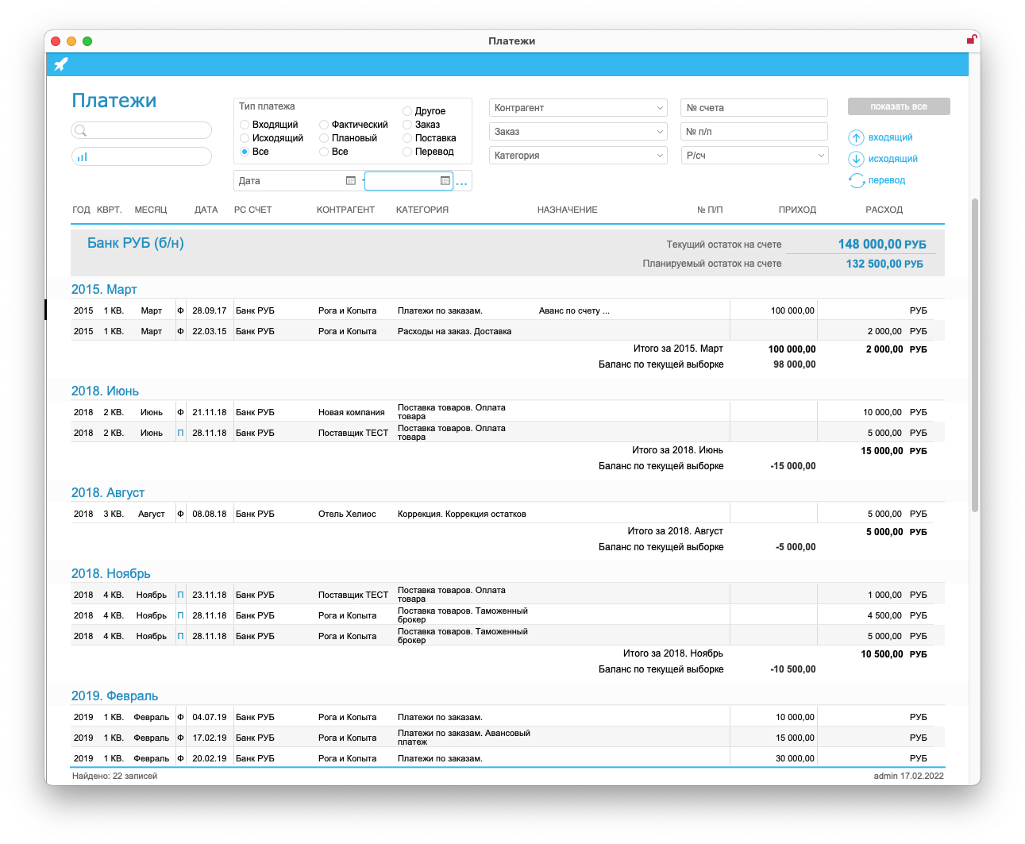
Task: Click the перевод circular arrows icon
Action: [x=856, y=180]
